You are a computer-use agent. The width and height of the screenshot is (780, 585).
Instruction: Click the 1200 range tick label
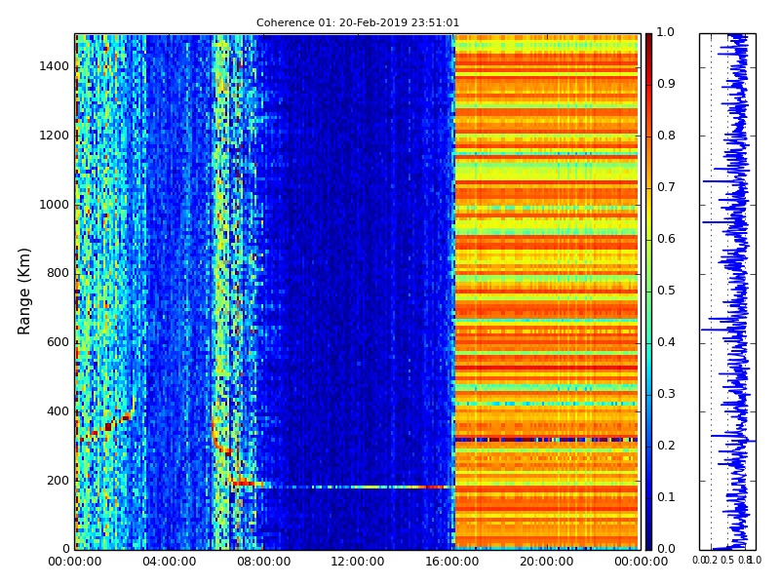(x=55, y=136)
